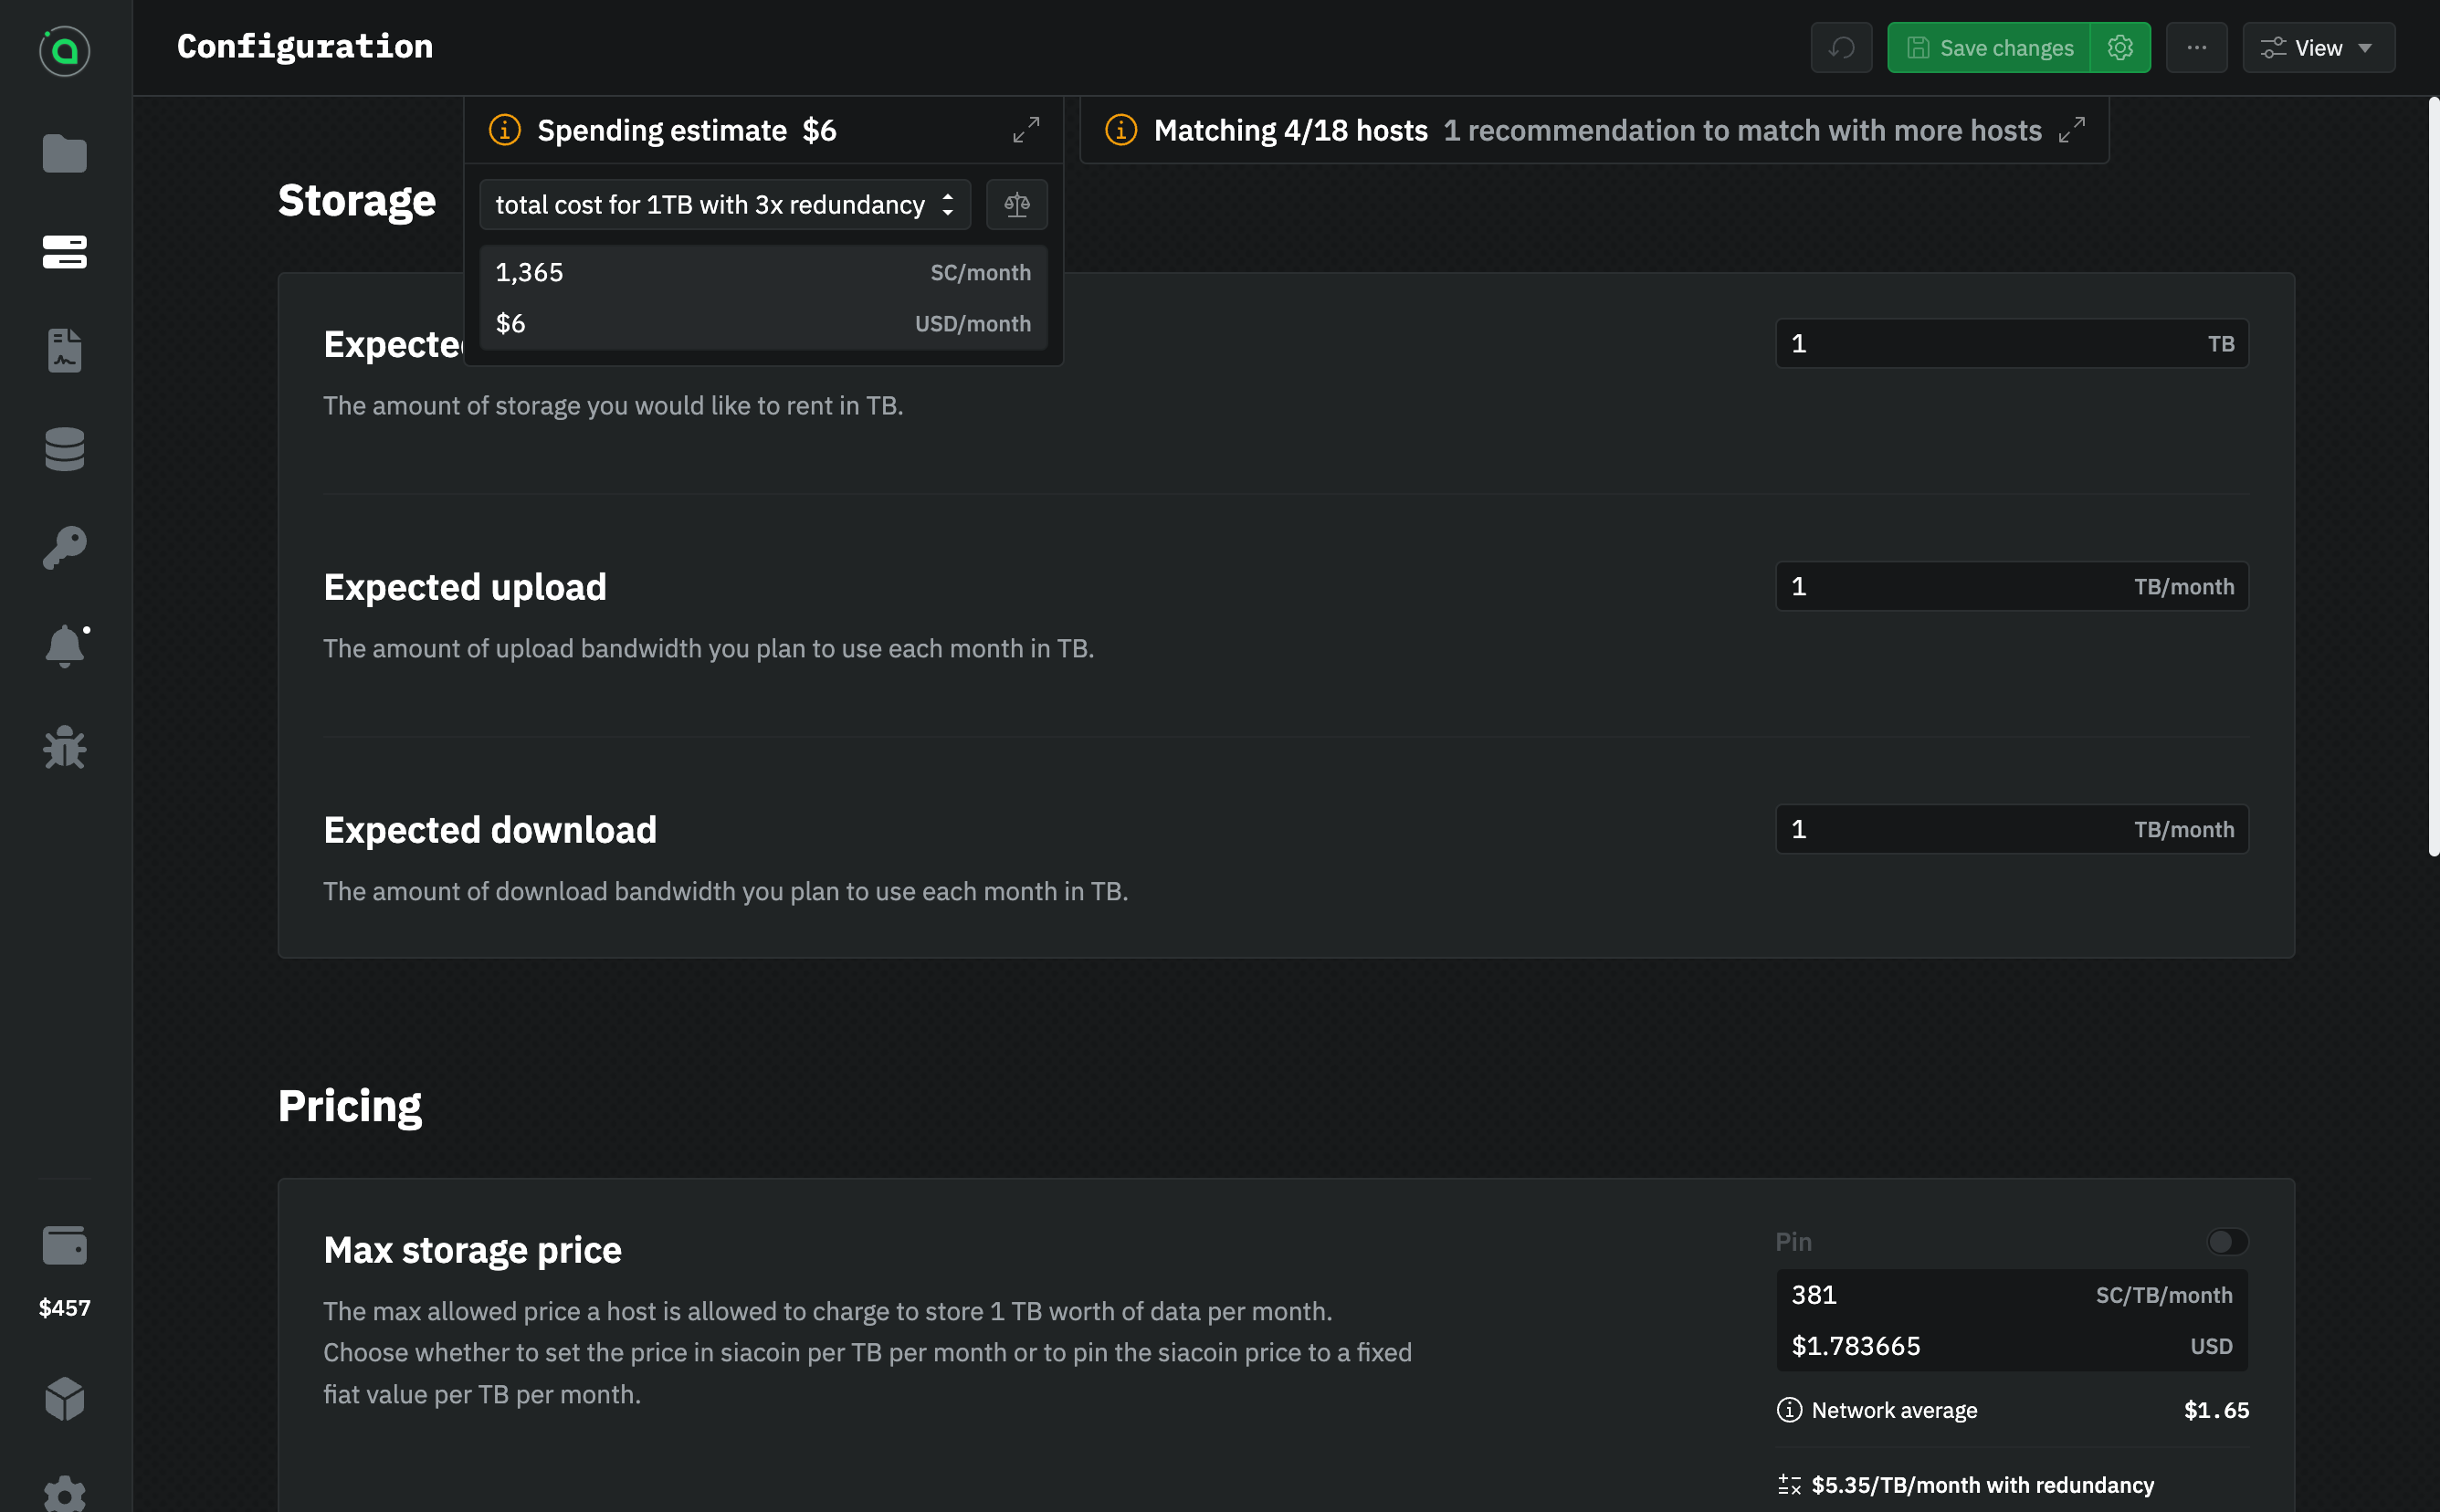Viewport: 2440px width, 1512px height.
Task: Focus the Expected storage TB input
Action: click(x=2012, y=343)
